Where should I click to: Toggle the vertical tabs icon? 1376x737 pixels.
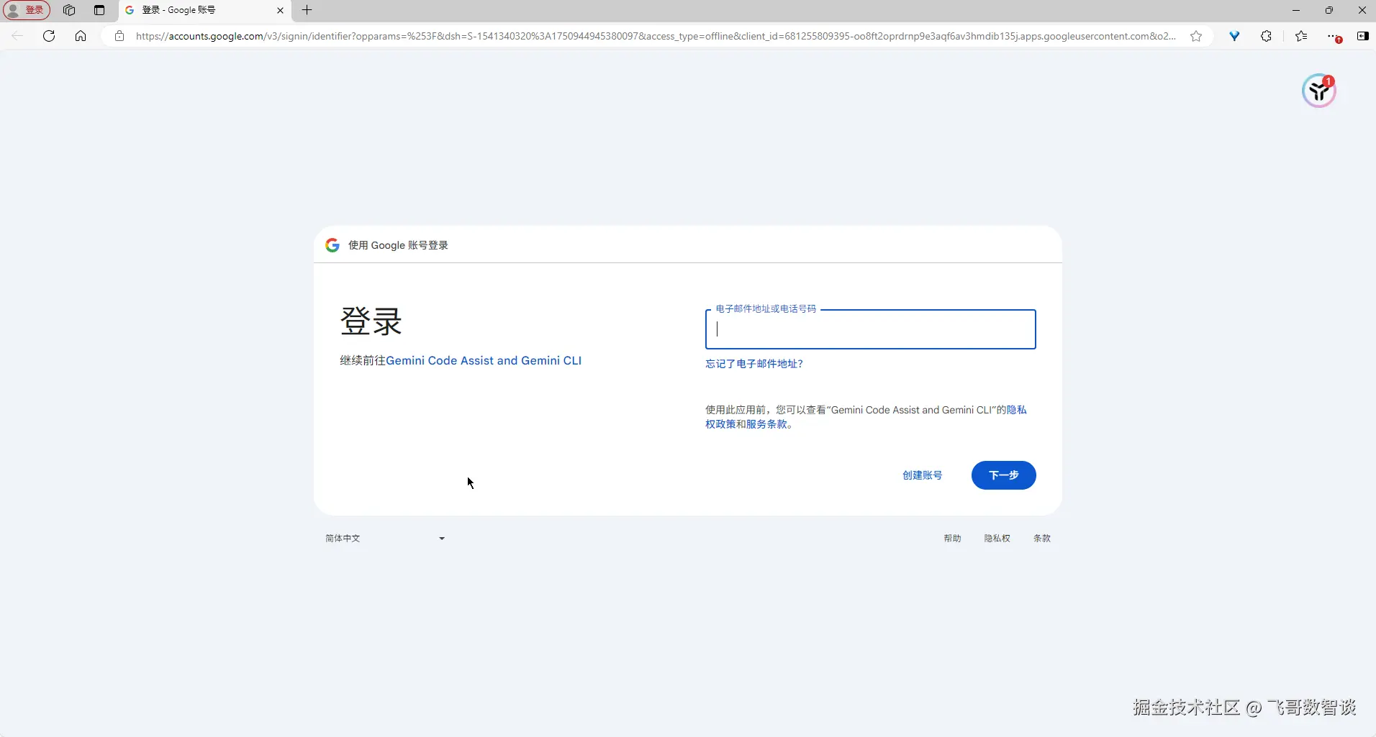pyautogui.click(x=99, y=10)
